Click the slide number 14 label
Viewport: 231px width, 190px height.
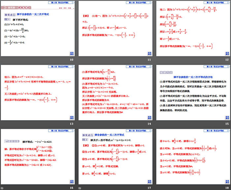pyautogui.click(x=148, y=123)
